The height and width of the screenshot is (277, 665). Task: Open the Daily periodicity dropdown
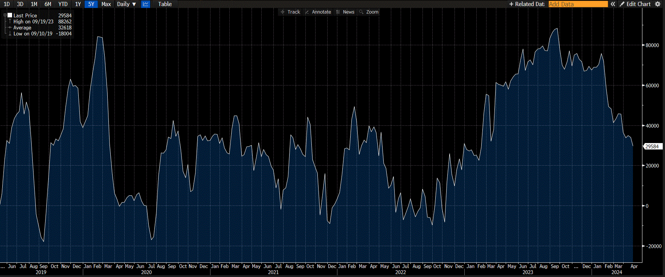coord(127,4)
